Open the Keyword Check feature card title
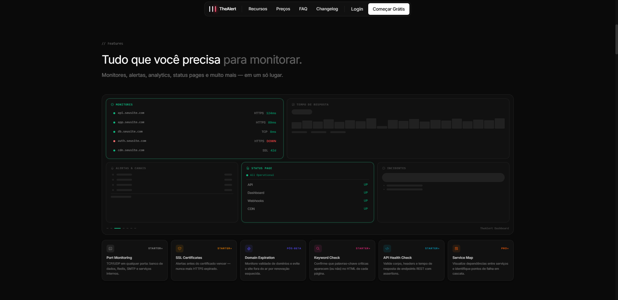The width and height of the screenshot is (618, 300). (x=327, y=258)
